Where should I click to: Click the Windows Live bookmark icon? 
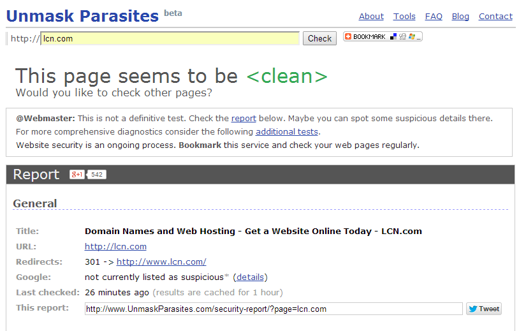[x=412, y=36]
